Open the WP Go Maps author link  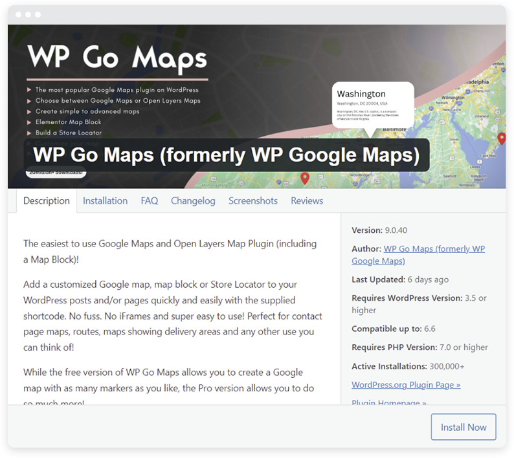click(x=418, y=255)
